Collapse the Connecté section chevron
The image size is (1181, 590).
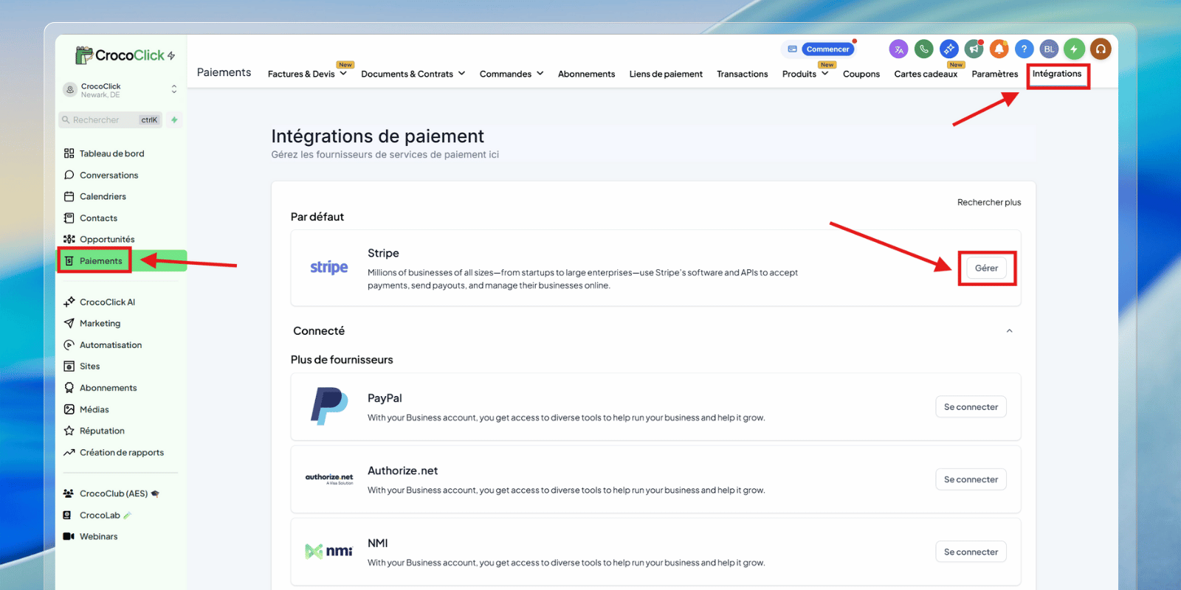tap(1009, 331)
